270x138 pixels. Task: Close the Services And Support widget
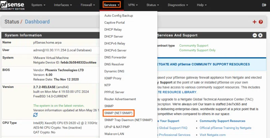click(260, 35)
